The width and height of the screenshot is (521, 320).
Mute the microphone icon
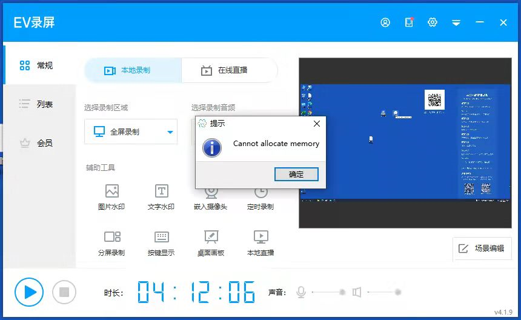[x=301, y=292]
